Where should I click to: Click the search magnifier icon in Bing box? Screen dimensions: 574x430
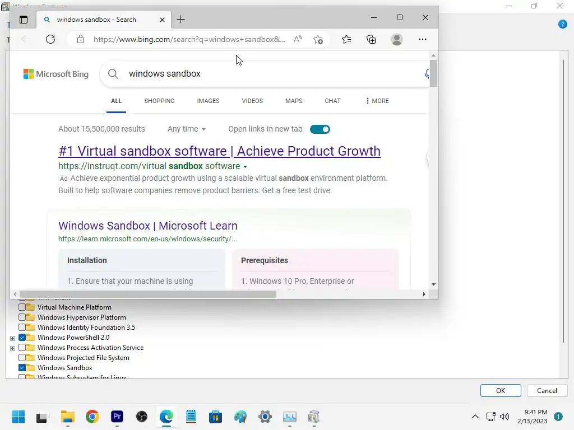click(113, 74)
